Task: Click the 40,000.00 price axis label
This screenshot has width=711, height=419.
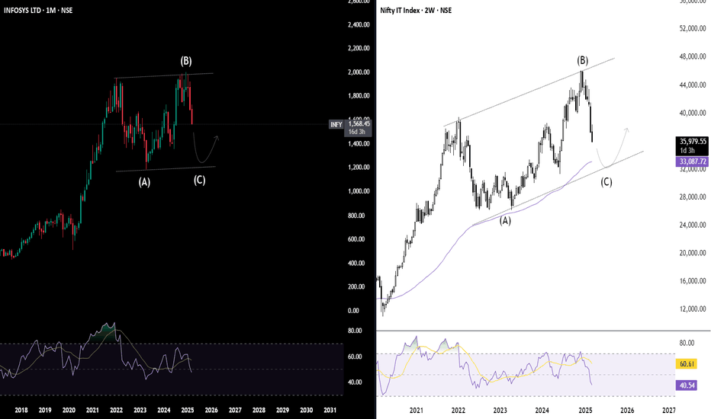Action: click(693, 113)
